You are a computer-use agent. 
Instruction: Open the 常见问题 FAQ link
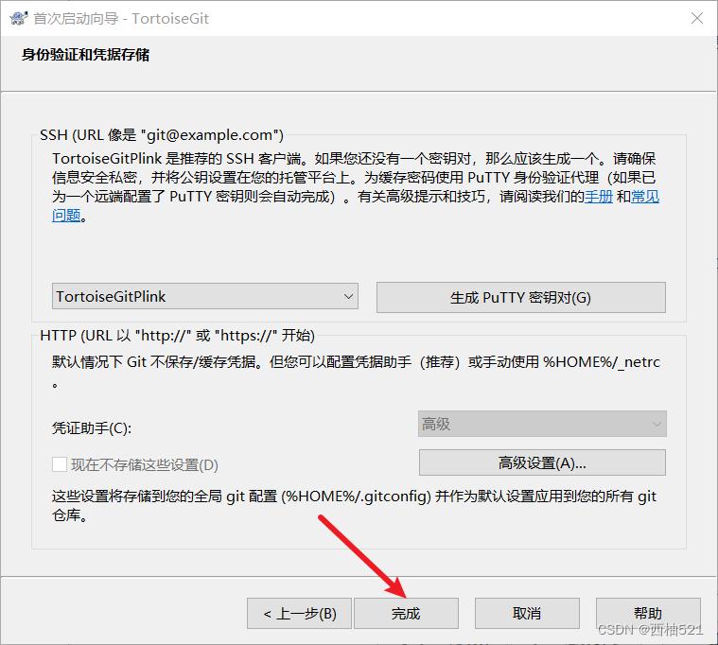(x=645, y=197)
